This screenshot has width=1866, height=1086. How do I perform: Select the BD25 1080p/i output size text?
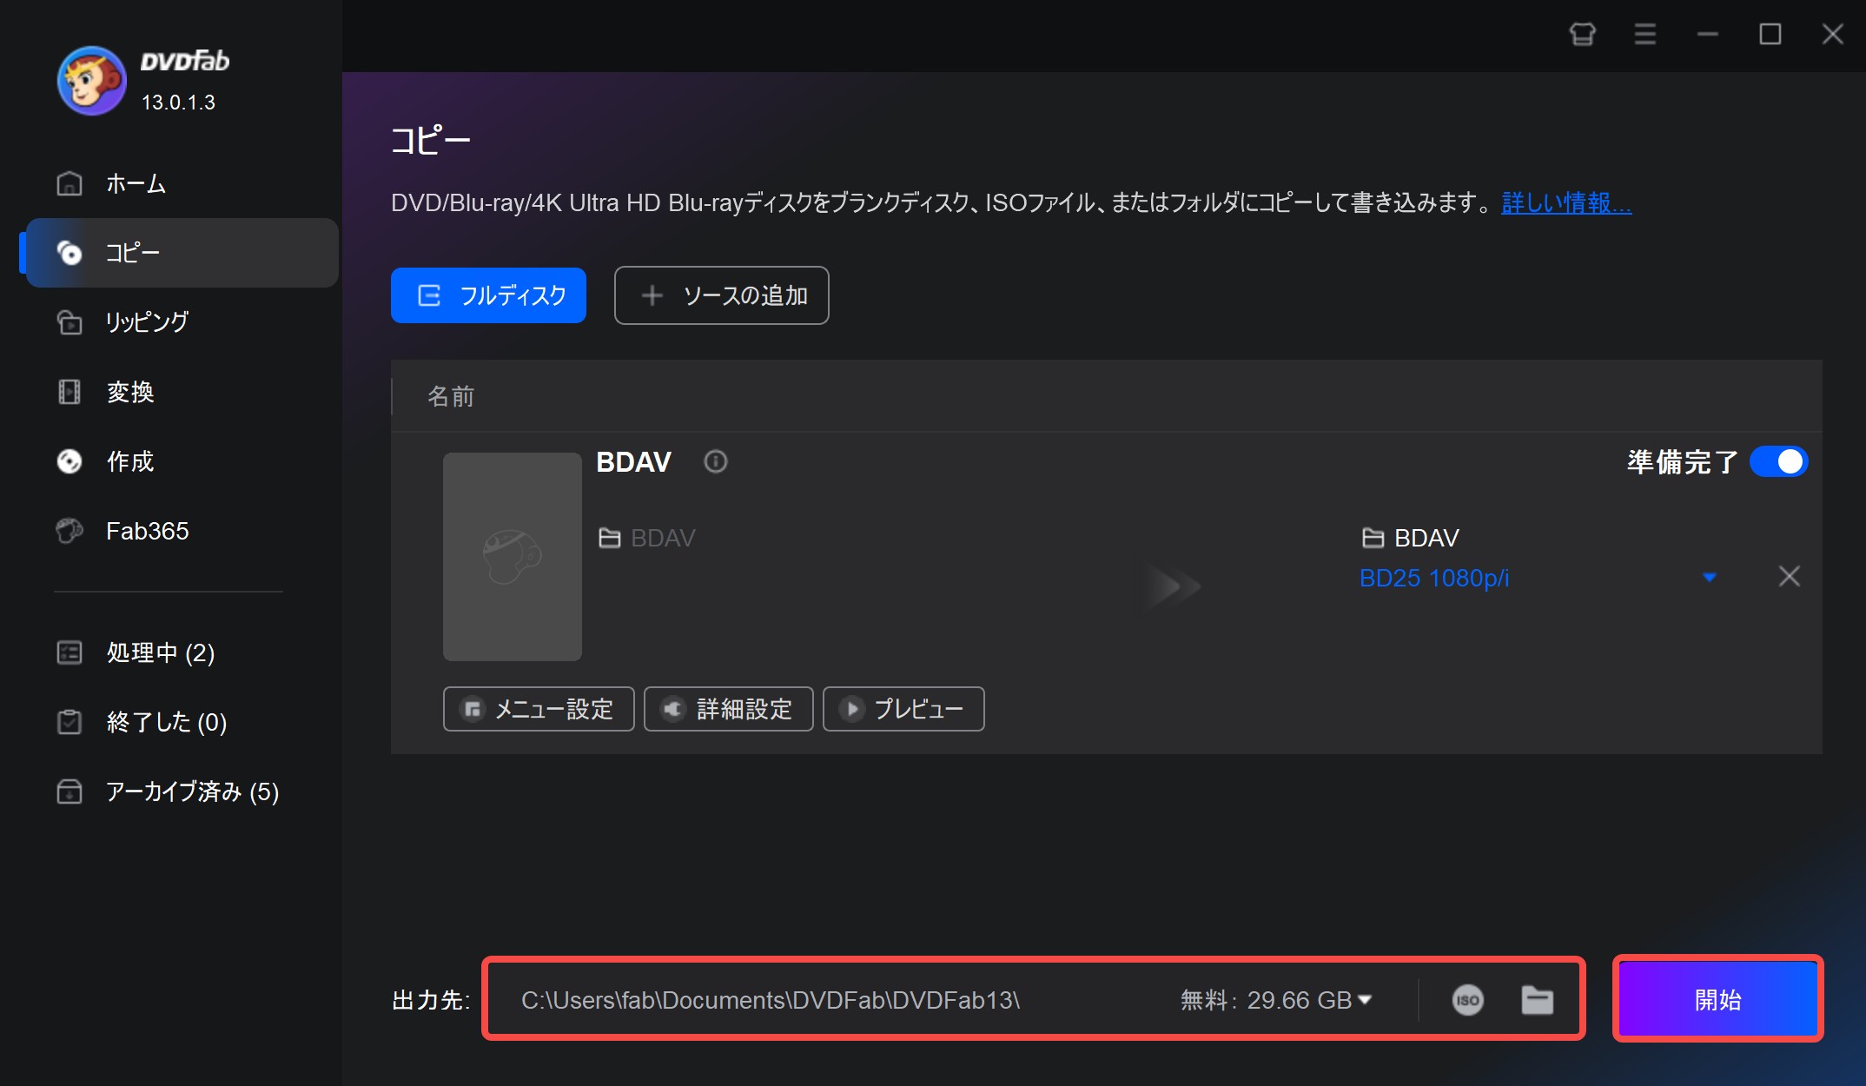(x=1433, y=578)
